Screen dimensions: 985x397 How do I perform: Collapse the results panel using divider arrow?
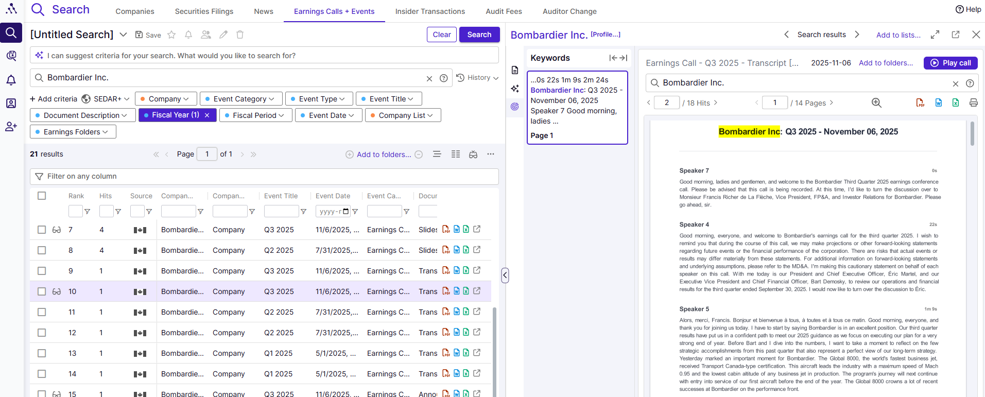coord(505,275)
